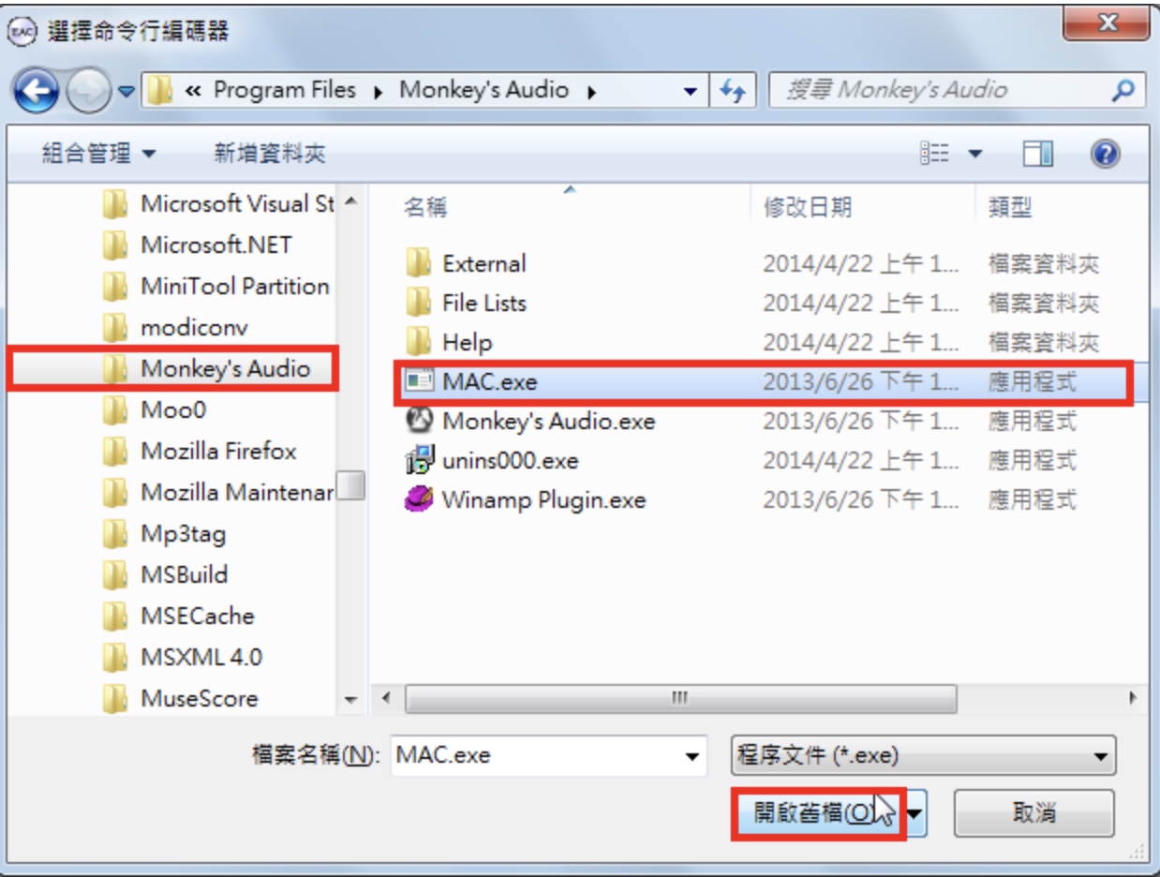
Task: Click the 新增資料夾 new folder button
Action: tap(270, 154)
